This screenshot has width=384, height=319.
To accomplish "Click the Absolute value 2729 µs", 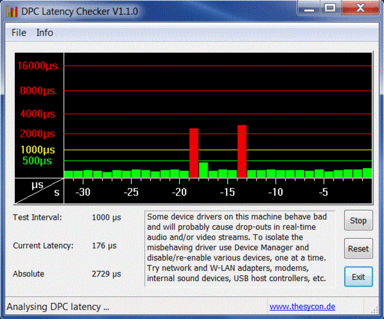I will pos(106,274).
